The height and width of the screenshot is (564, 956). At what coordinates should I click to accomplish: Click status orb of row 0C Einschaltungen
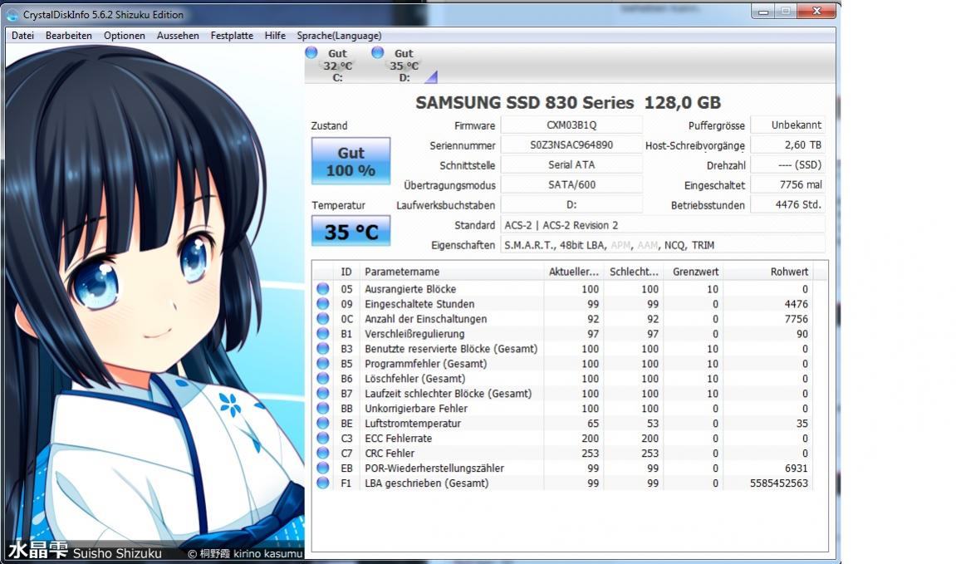point(323,319)
